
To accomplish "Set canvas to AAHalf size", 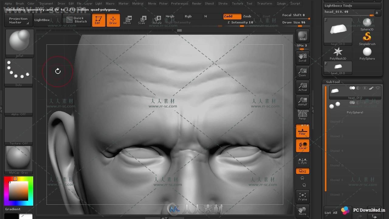I will click(x=302, y=101).
